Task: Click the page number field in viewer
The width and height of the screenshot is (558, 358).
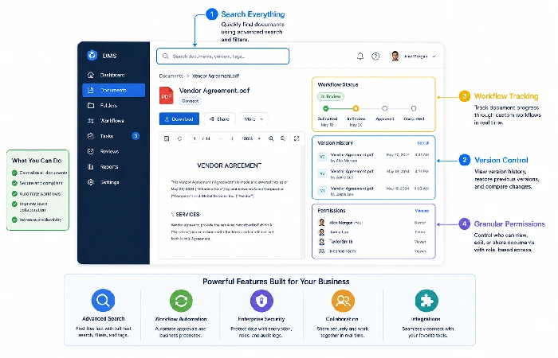Action: click(x=195, y=138)
